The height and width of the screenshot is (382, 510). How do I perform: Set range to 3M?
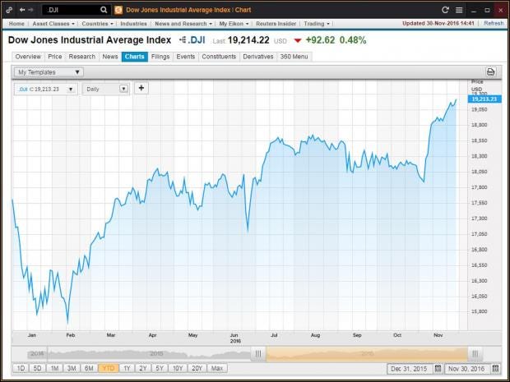72,368
